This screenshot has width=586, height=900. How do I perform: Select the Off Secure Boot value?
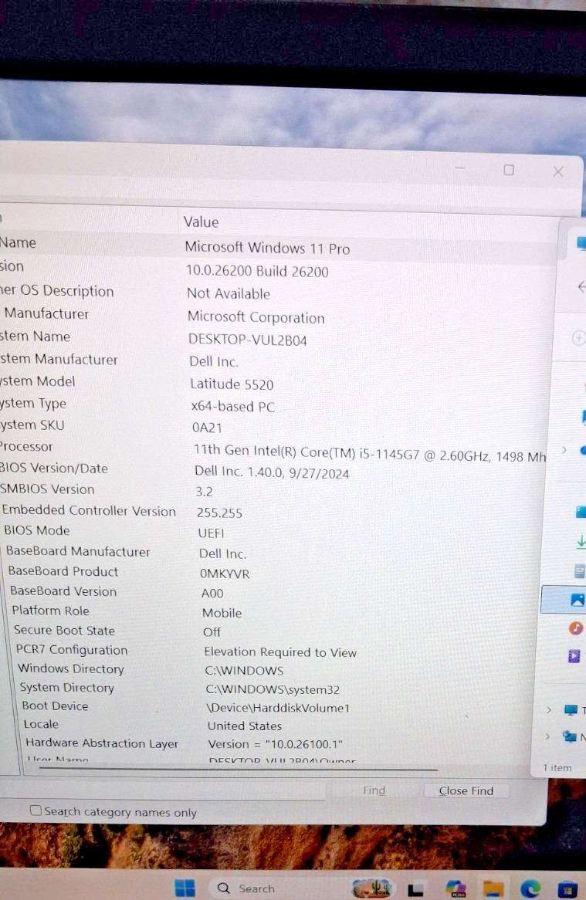(212, 631)
